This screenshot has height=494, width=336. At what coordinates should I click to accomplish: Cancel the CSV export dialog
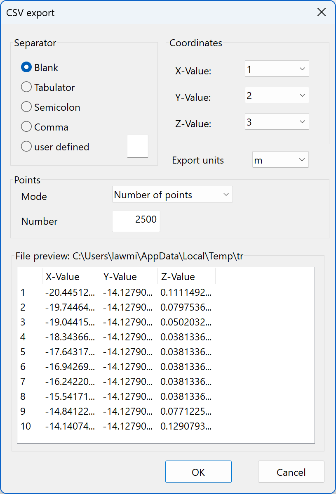291,472
